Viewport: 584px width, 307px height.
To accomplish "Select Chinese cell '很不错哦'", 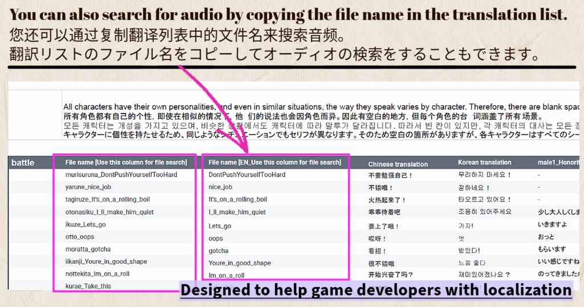I will pos(381,264).
